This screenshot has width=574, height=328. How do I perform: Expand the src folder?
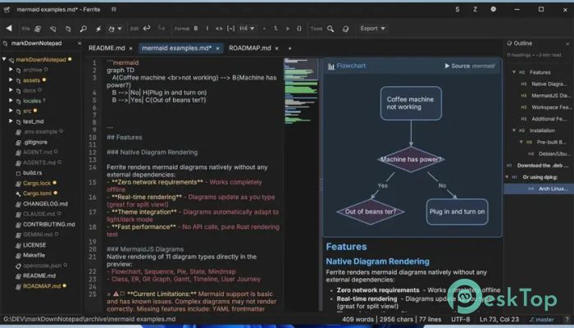click(11, 110)
